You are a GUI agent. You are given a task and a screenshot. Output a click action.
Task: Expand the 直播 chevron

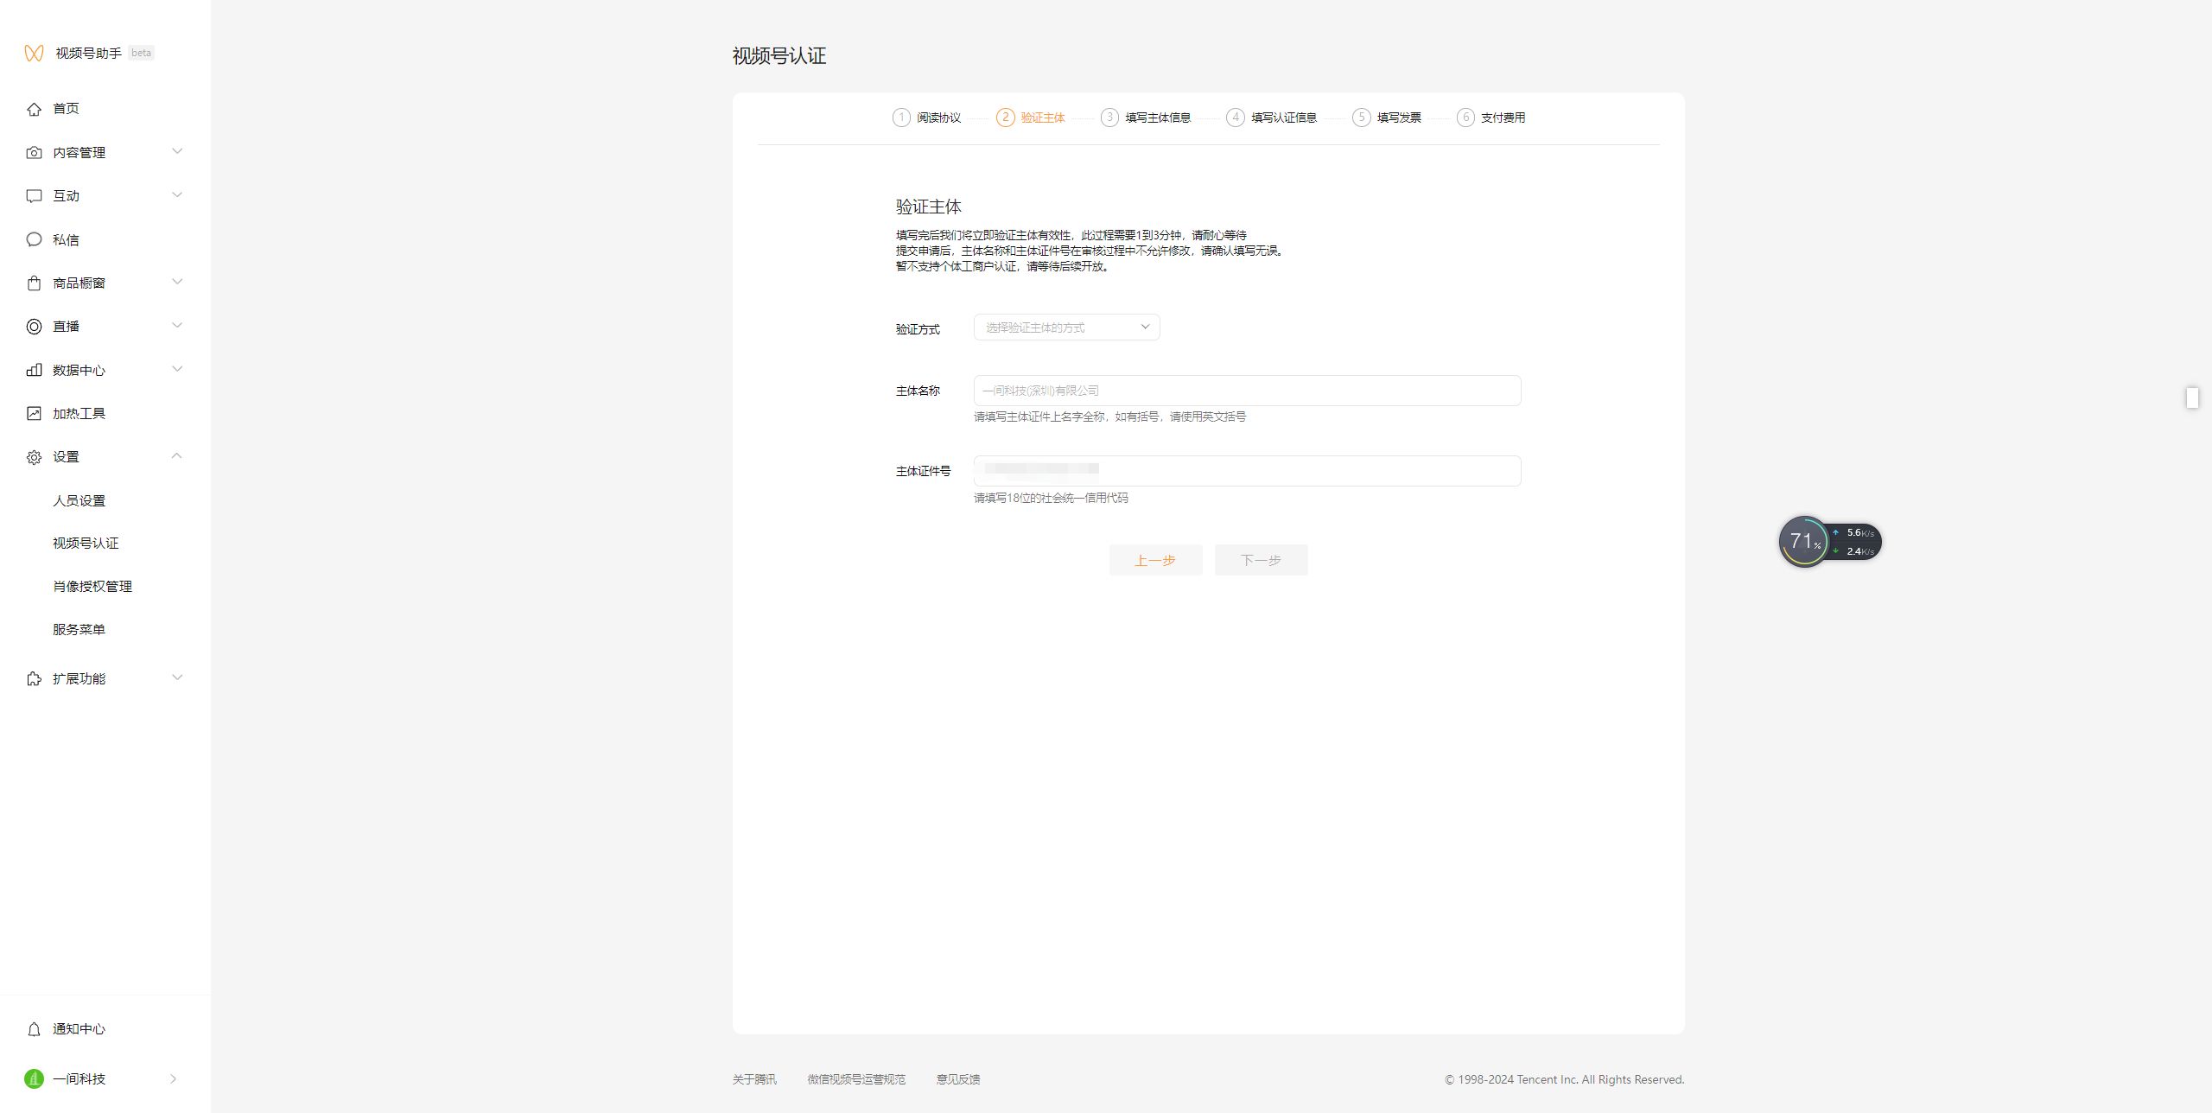177,325
